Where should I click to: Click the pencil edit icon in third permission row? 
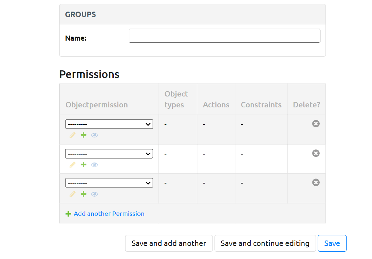(73, 194)
